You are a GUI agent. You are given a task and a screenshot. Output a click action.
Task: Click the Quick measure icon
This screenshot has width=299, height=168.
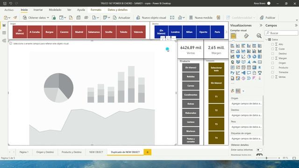click(x=218, y=18)
